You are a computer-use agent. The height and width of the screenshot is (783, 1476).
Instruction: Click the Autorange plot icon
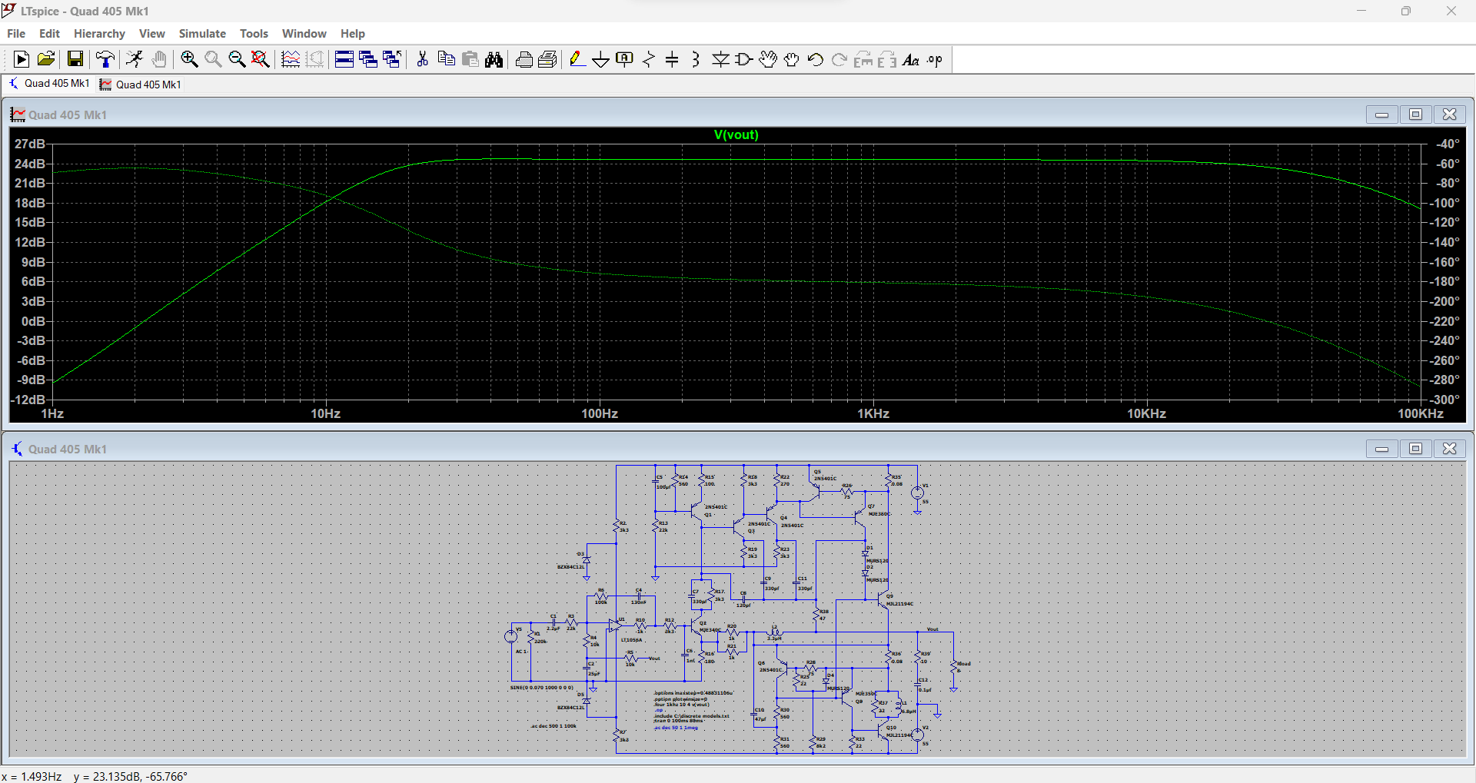291,59
